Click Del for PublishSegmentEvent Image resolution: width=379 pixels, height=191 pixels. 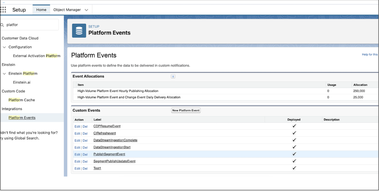click(x=85, y=154)
